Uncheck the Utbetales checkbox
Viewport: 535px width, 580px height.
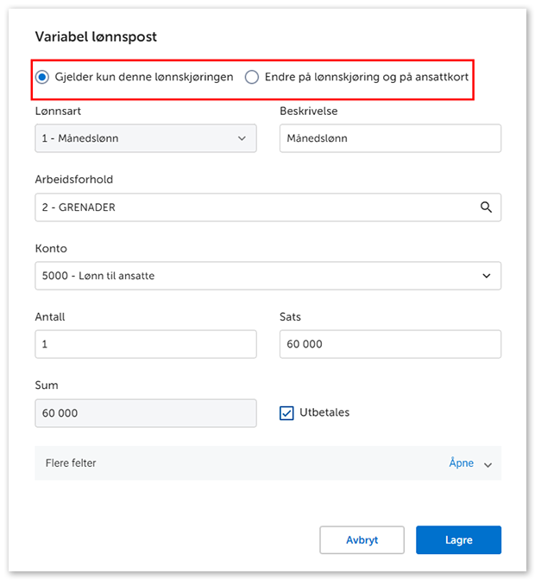[287, 413]
